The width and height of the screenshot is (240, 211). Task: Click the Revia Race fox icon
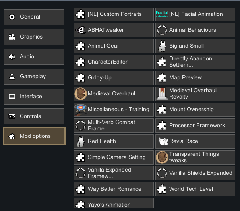tap(163, 141)
